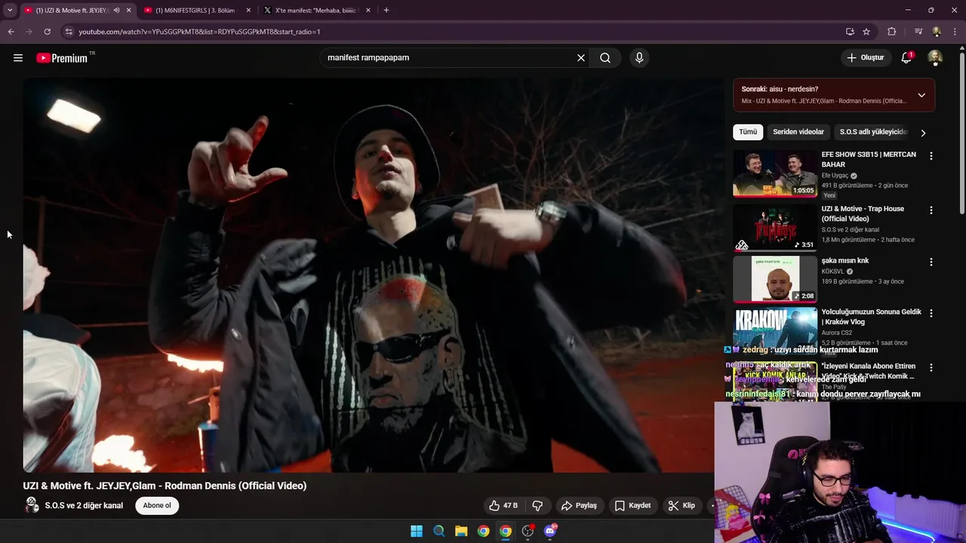Dislike the video with thumbs down
Image resolution: width=966 pixels, height=543 pixels.
[538, 505]
